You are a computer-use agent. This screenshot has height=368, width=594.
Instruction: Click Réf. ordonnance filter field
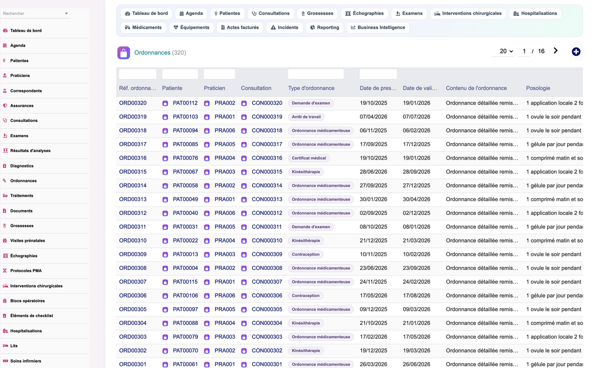pos(138,74)
